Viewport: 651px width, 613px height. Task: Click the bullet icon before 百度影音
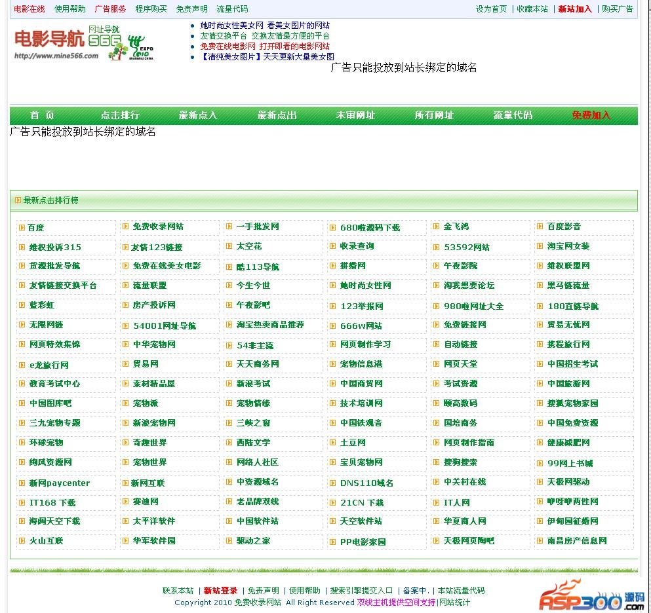(540, 227)
